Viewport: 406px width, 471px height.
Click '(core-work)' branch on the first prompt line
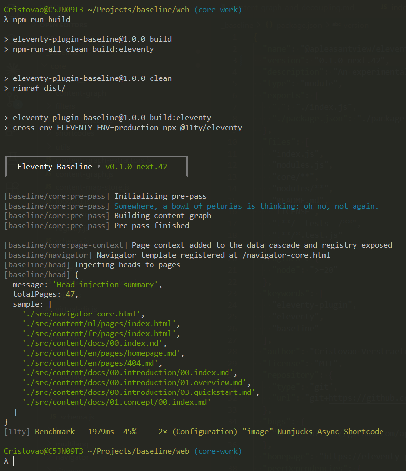click(218, 10)
